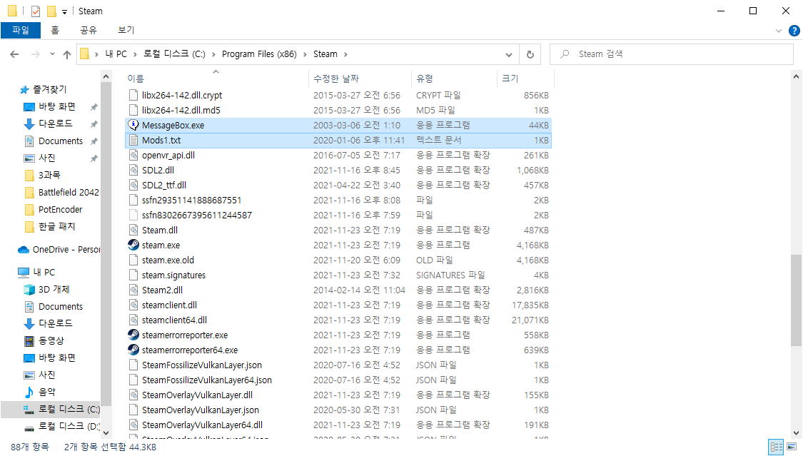This screenshot has height=456, width=803.
Task: Switch to the 홈 ribbon tab
Action: click(55, 30)
